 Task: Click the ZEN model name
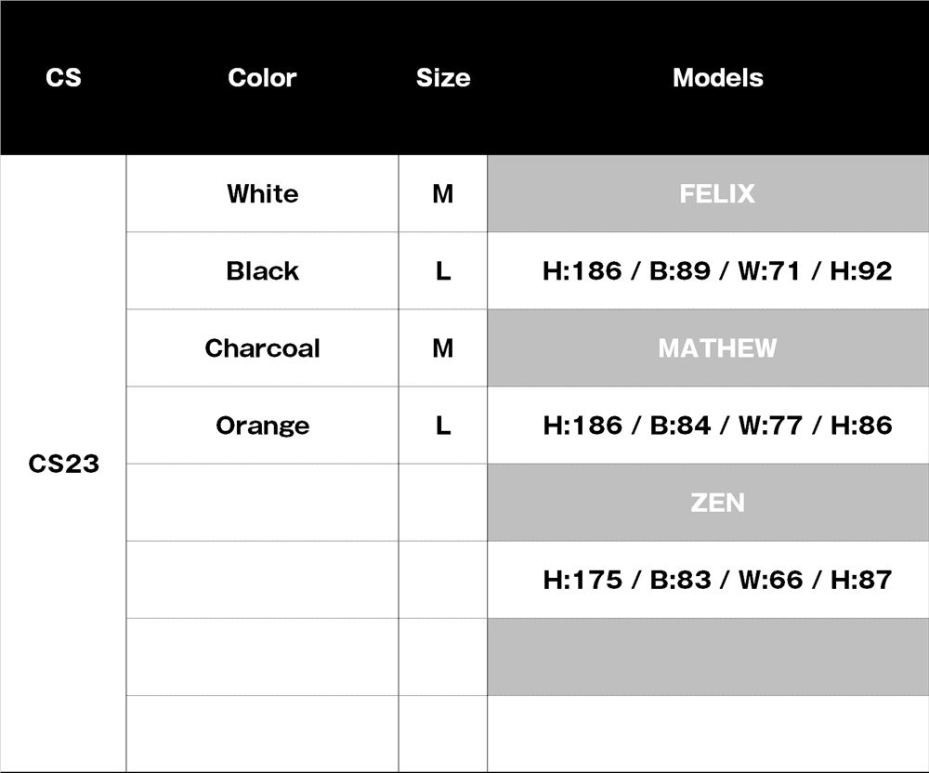(x=717, y=502)
